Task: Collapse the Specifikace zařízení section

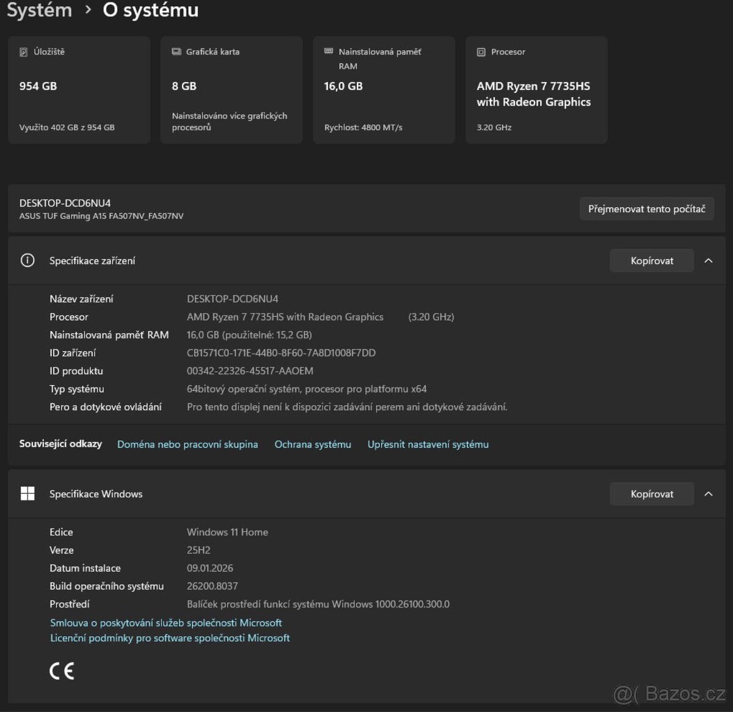Action: click(709, 261)
